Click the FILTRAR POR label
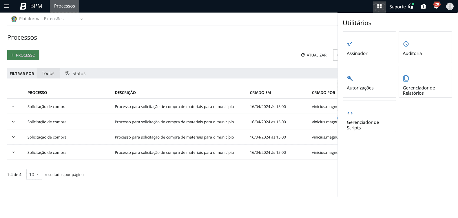Image resolution: width=458 pixels, height=218 pixels. (x=22, y=74)
